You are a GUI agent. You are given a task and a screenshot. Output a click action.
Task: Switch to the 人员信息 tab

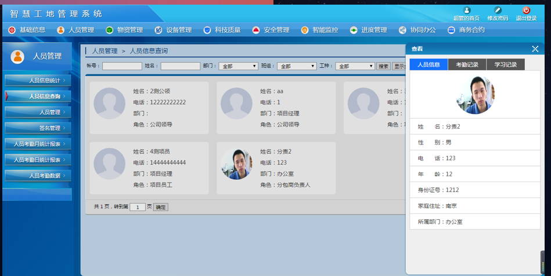point(428,64)
